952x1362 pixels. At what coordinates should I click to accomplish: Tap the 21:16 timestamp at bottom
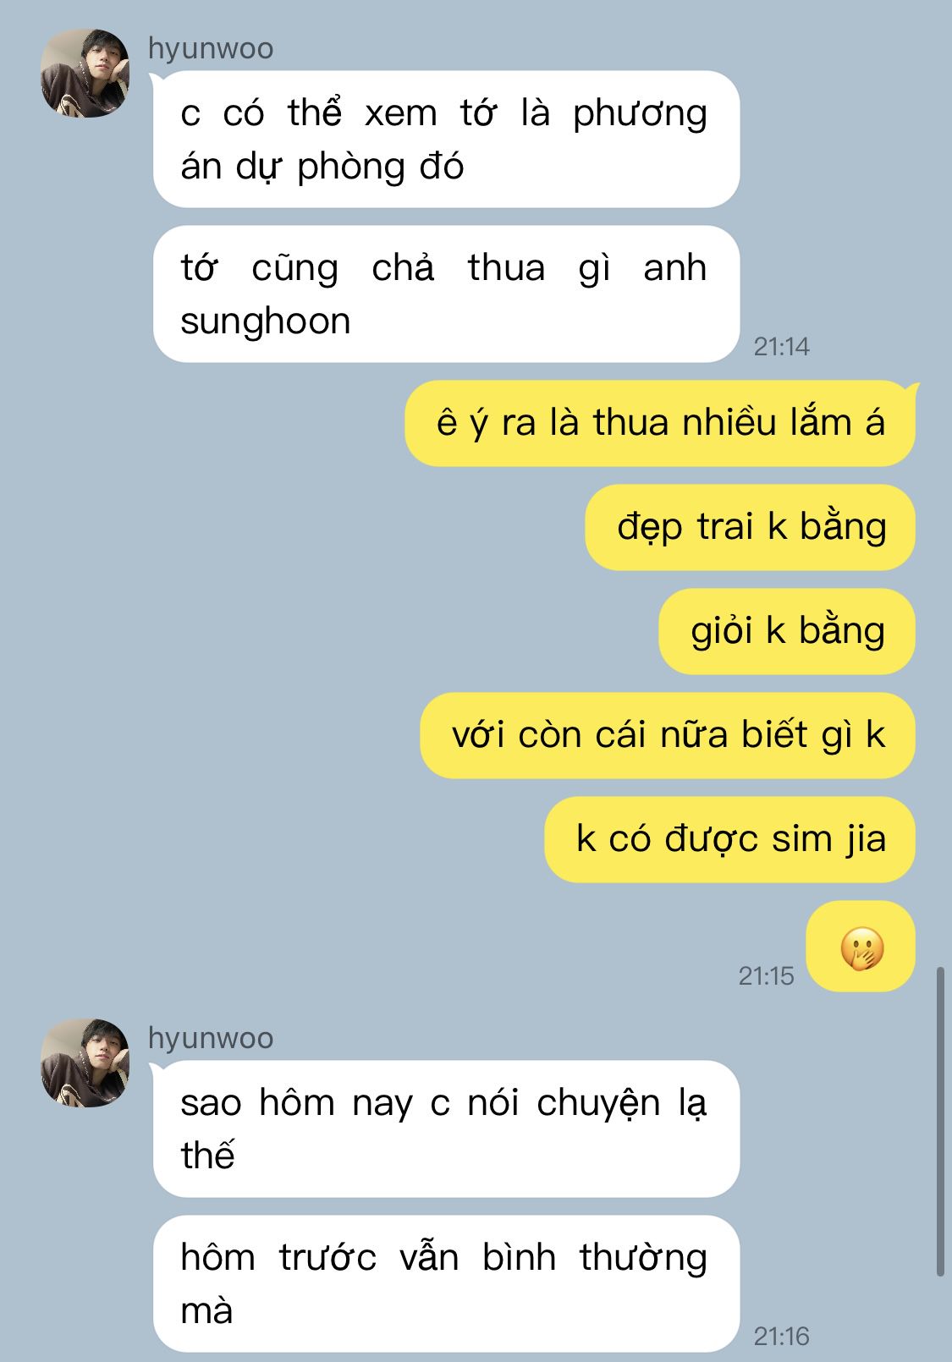782,1337
